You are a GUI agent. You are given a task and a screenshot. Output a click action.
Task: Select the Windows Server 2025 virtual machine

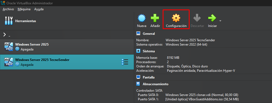point(67,47)
